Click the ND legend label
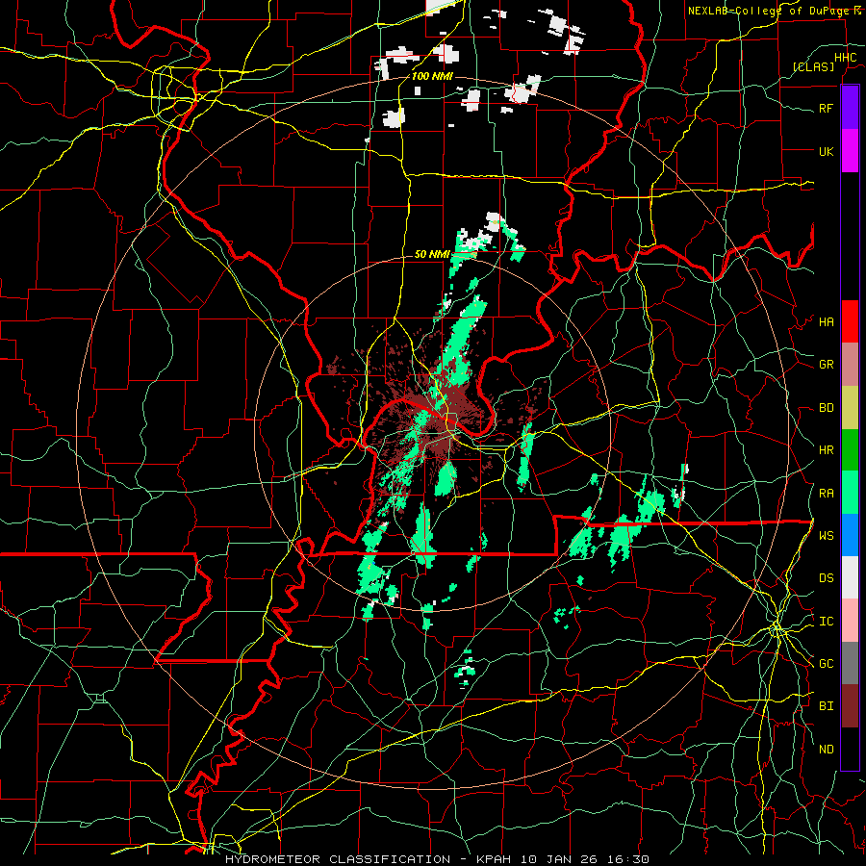The height and width of the screenshot is (866, 866). [826, 750]
